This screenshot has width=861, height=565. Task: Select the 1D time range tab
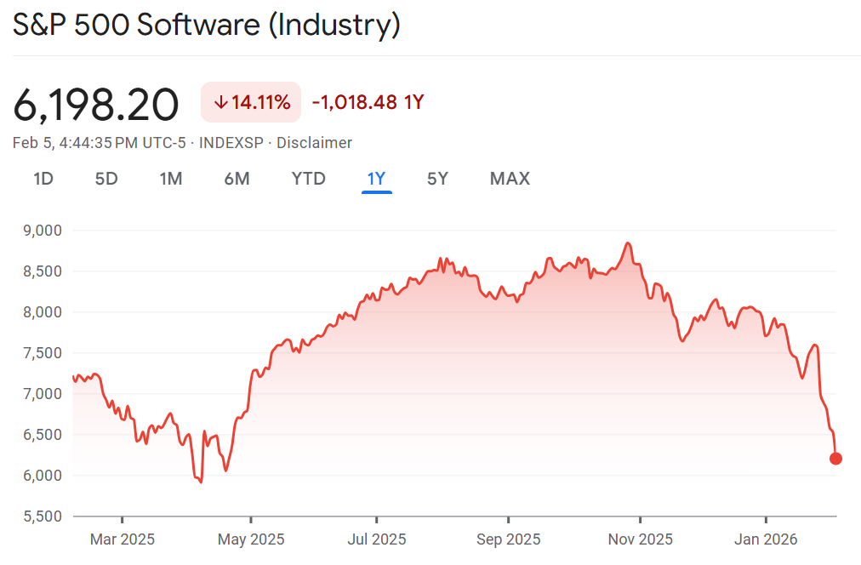click(43, 179)
